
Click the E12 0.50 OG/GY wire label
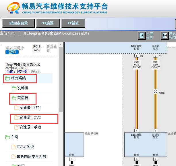(x=155, y=65)
